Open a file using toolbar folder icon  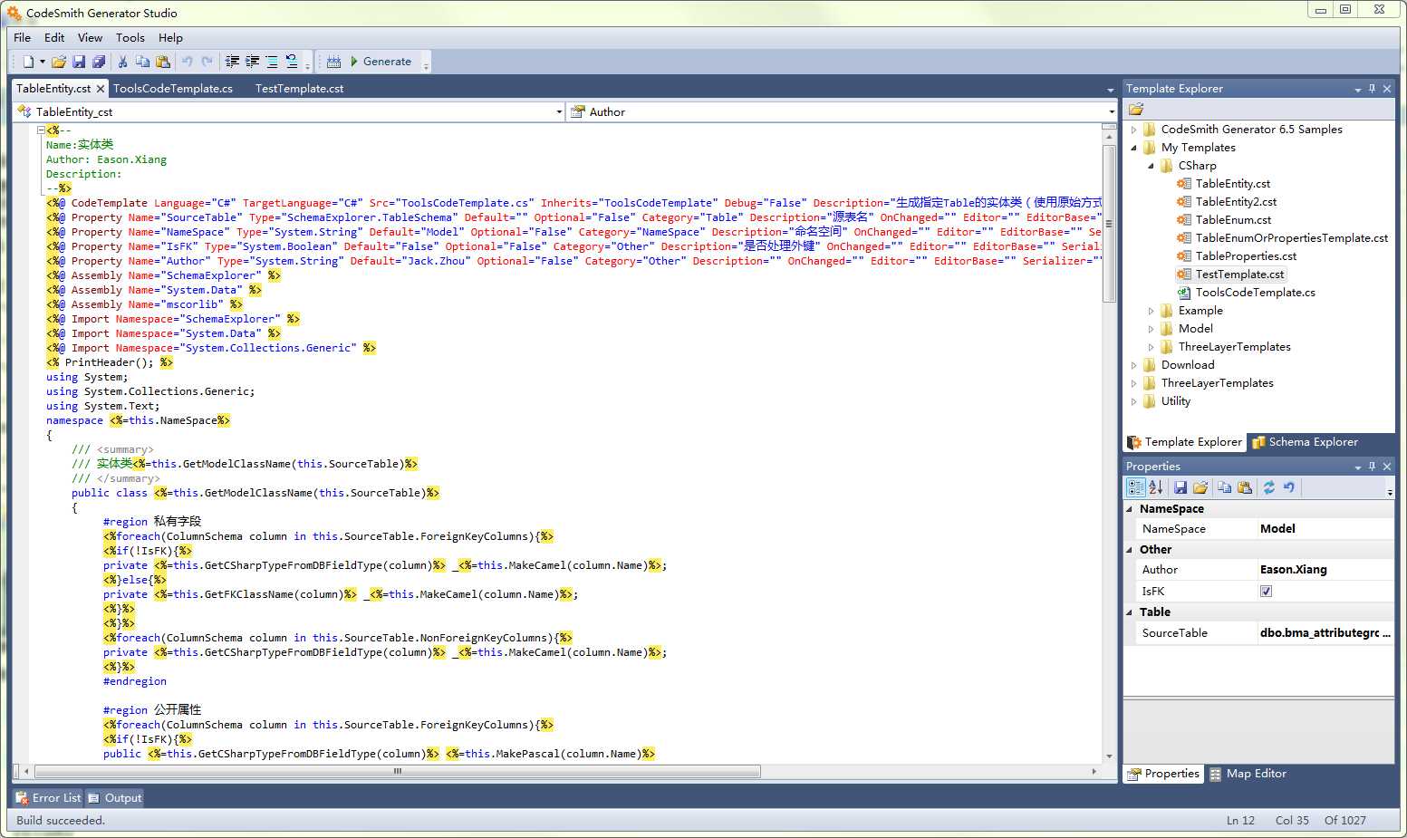coord(59,62)
